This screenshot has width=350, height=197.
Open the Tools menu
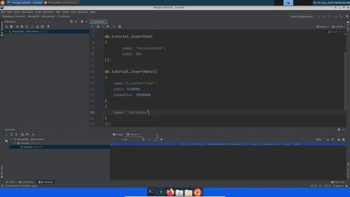(66, 12)
